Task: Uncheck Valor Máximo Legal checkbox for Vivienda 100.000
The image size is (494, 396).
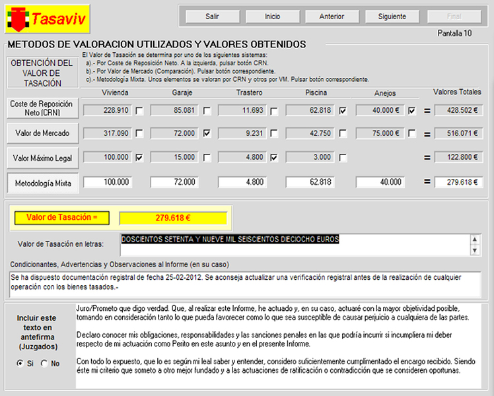Action: click(x=139, y=158)
